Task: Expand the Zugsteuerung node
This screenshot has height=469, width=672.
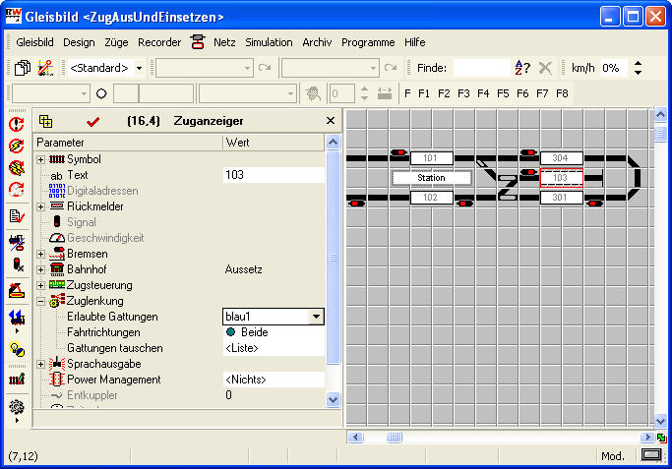Action: click(40, 286)
